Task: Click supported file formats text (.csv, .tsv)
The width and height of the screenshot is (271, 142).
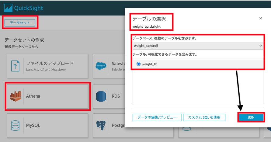Action: click(46, 69)
